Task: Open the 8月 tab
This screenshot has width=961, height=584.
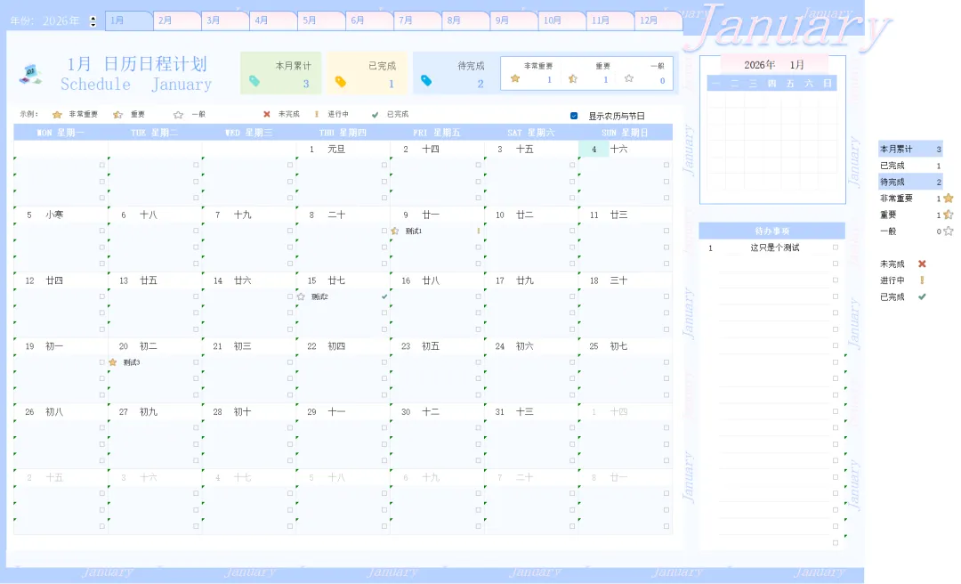Action: coord(465,20)
